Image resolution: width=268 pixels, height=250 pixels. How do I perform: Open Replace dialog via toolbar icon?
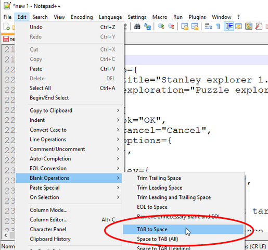coord(147,27)
